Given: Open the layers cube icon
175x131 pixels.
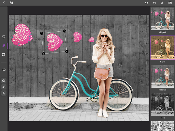Looking at the screenshot, I should [x=4, y=70].
